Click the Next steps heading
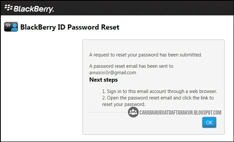234x142 pixels. click(103, 80)
